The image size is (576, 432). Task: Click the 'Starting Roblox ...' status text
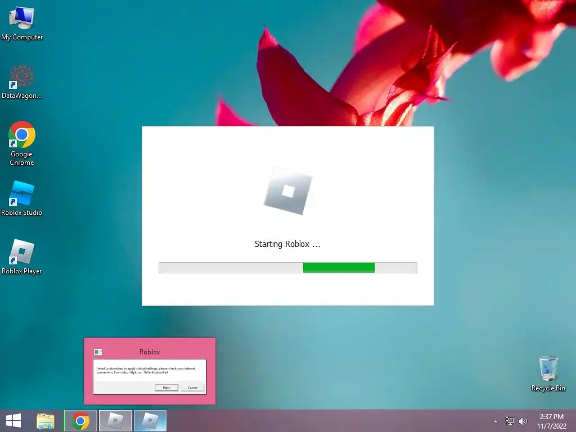point(287,244)
